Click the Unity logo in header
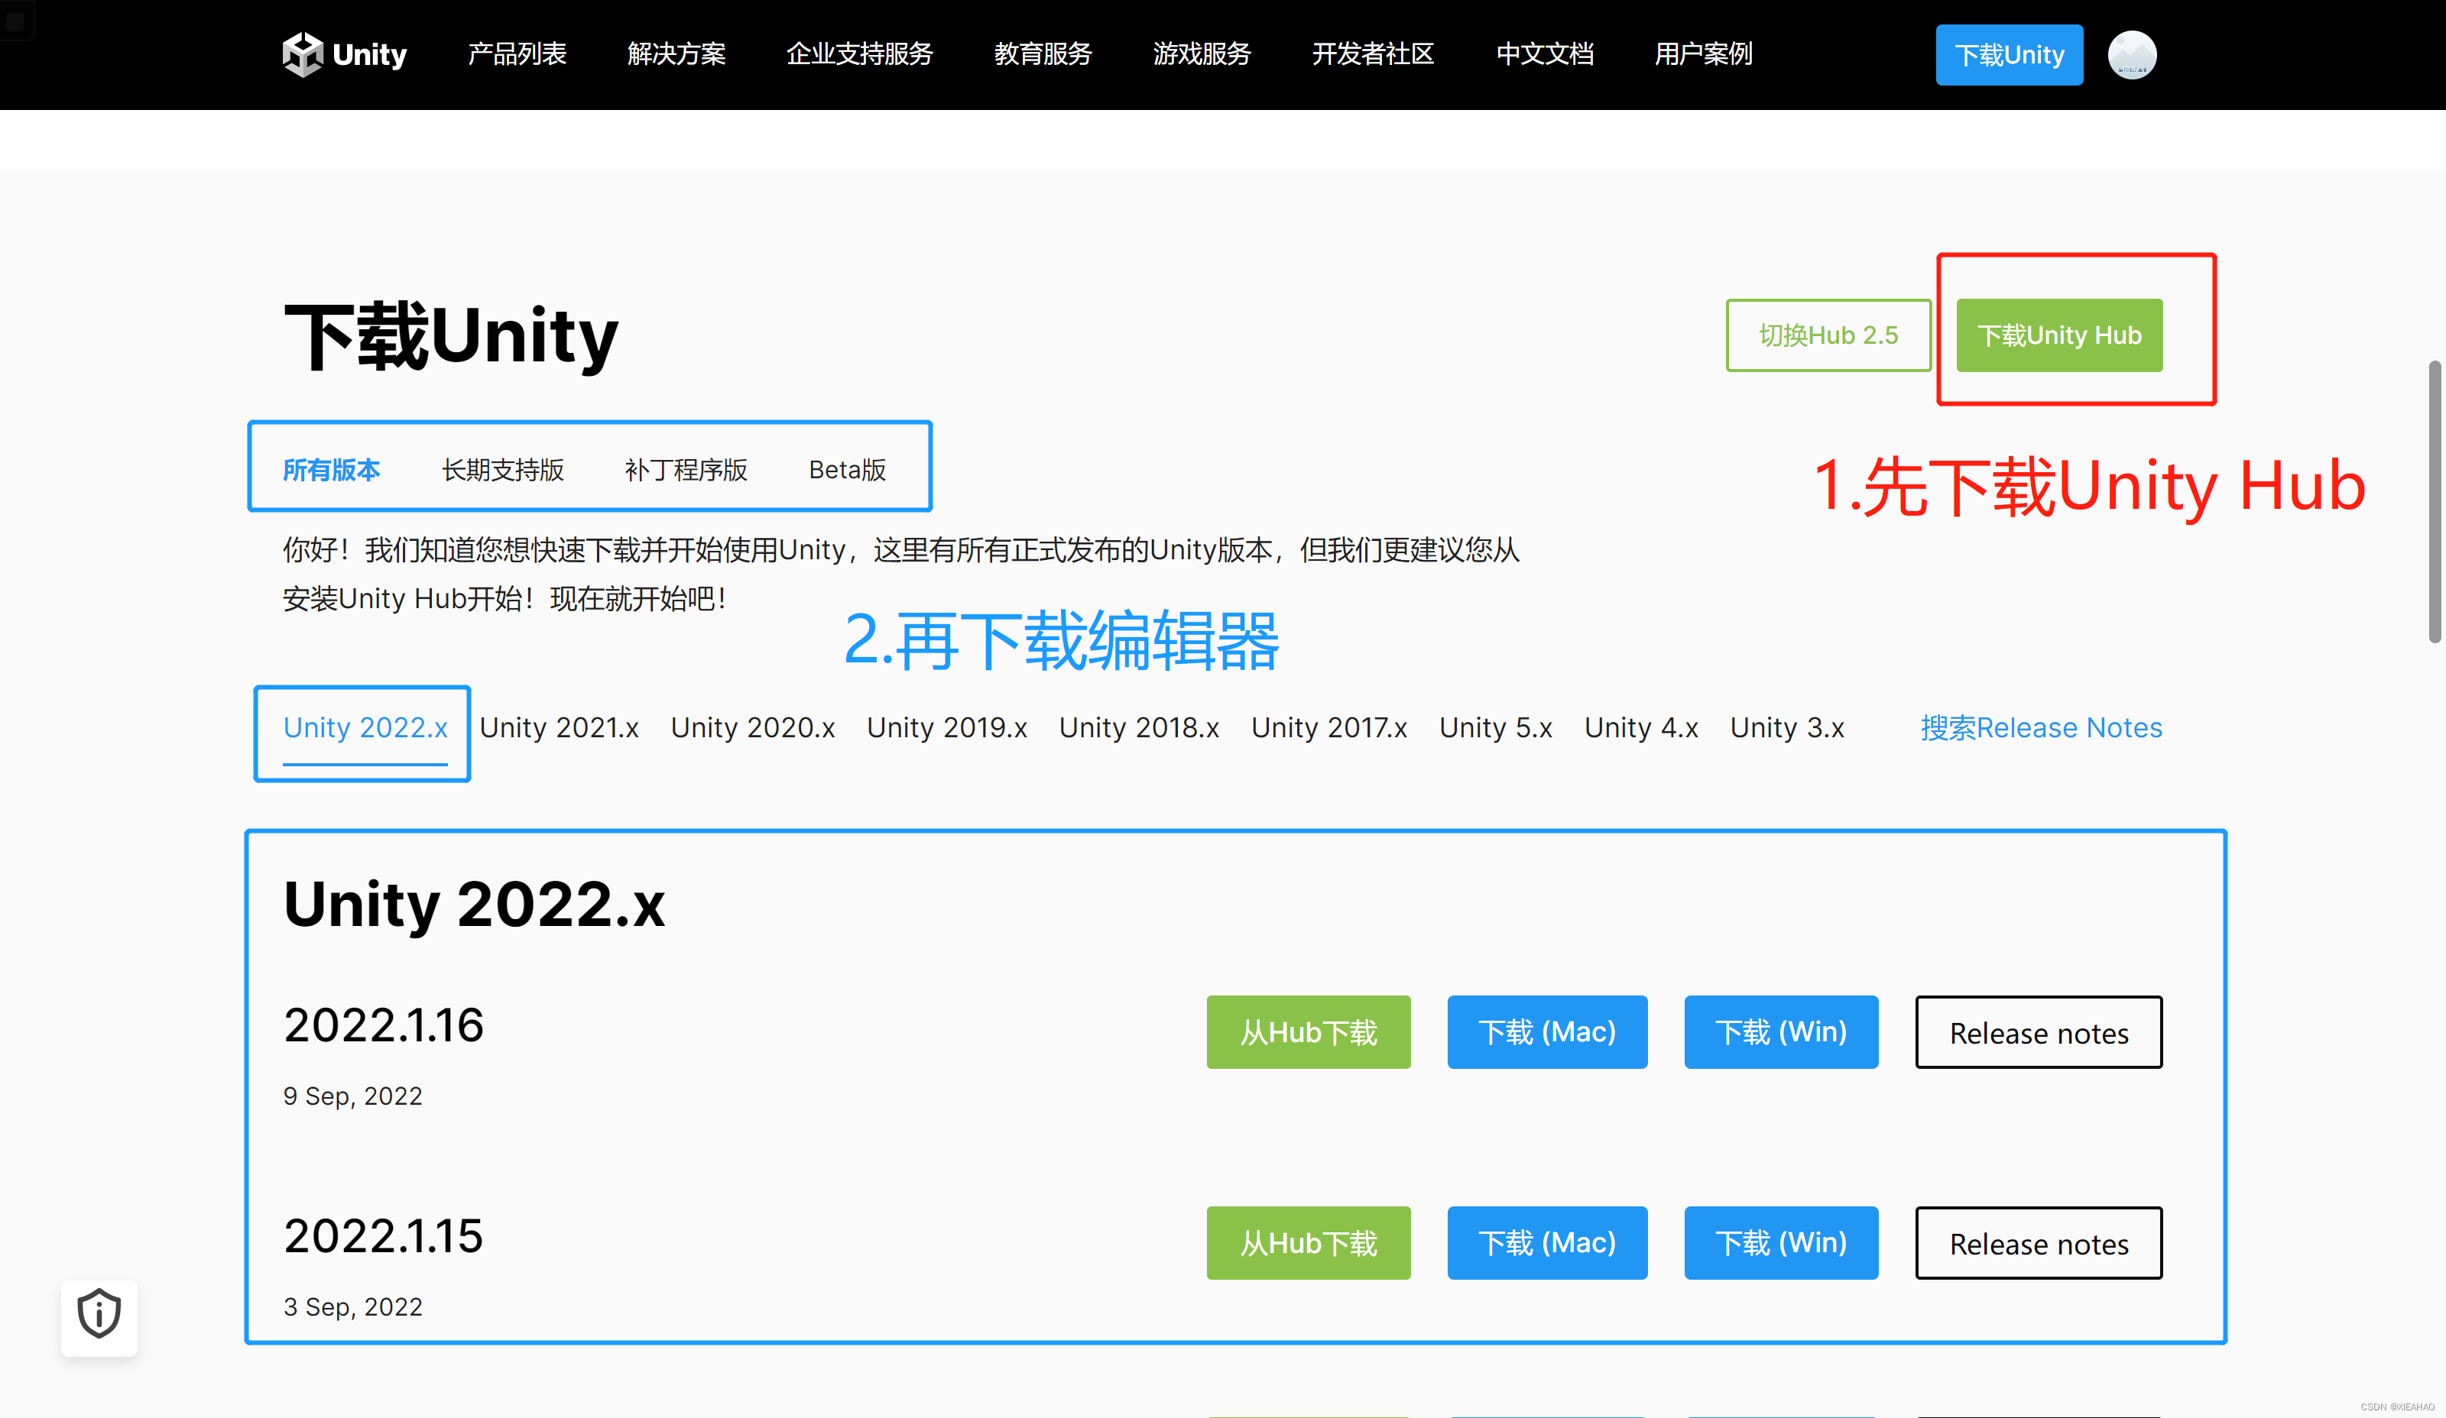 pyautogui.click(x=344, y=54)
